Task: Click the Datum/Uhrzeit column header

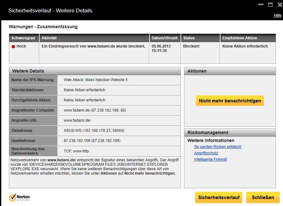Action: pyautogui.click(x=165, y=38)
